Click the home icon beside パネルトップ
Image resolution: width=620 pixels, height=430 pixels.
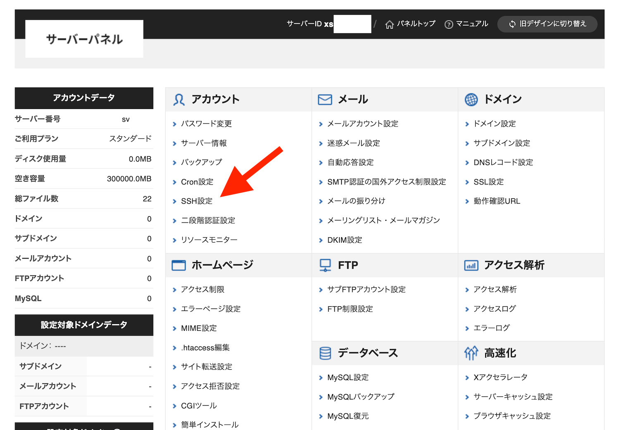389,24
